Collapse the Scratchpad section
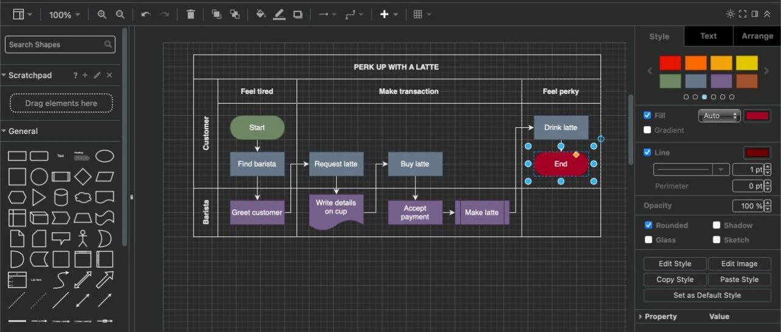The width and height of the screenshot is (781, 332). pos(29,75)
